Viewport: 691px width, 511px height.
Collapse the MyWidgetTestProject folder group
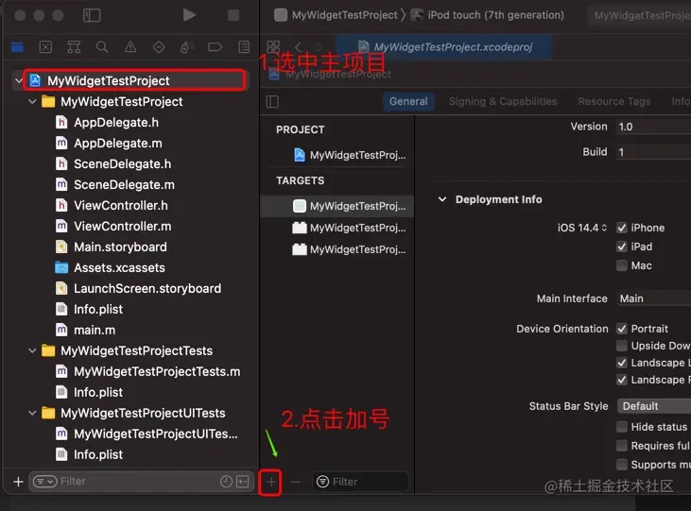(x=32, y=101)
